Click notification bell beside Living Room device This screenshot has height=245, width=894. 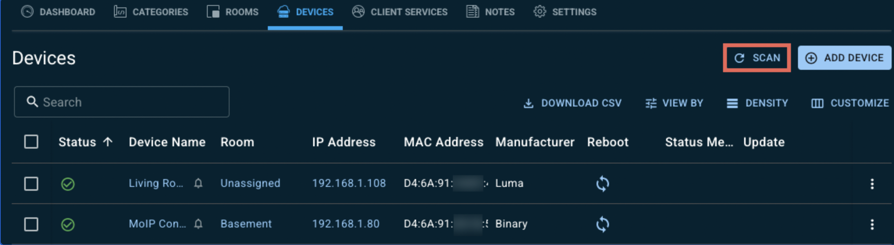point(198,183)
